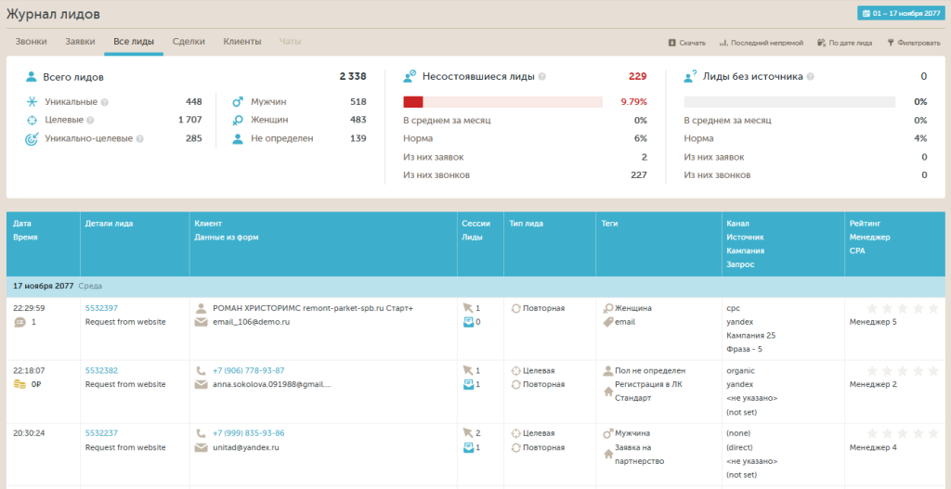
Task: Switch to the Звонки tab
Action: point(31,42)
